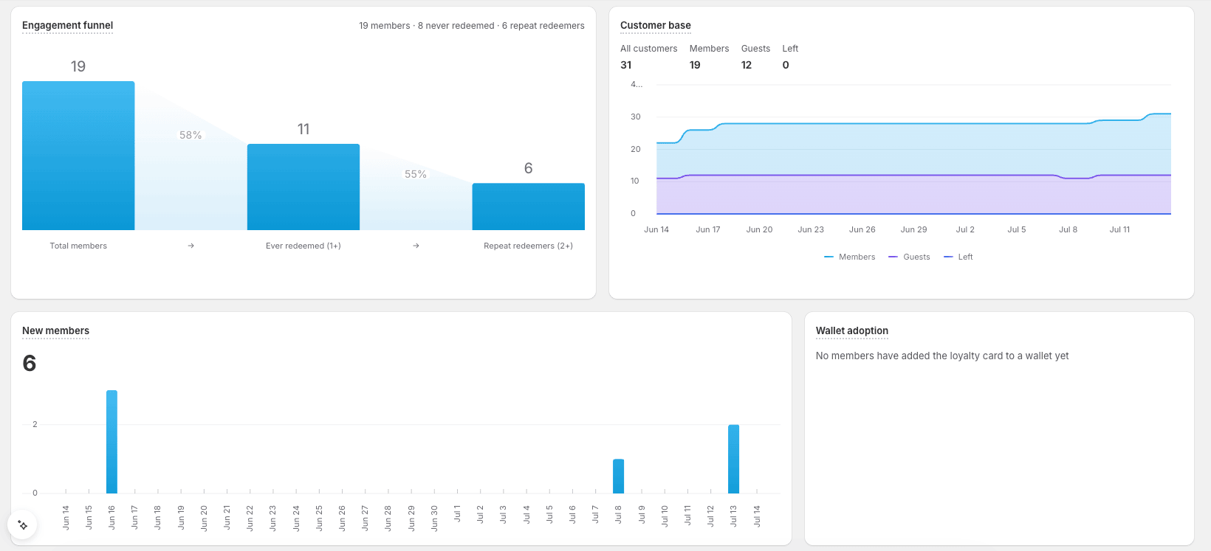Click the Engagement funnel heading

click(67, 25)
